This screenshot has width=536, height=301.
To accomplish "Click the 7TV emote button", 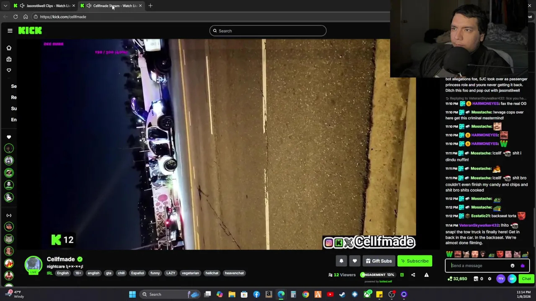I will (501, 279).
